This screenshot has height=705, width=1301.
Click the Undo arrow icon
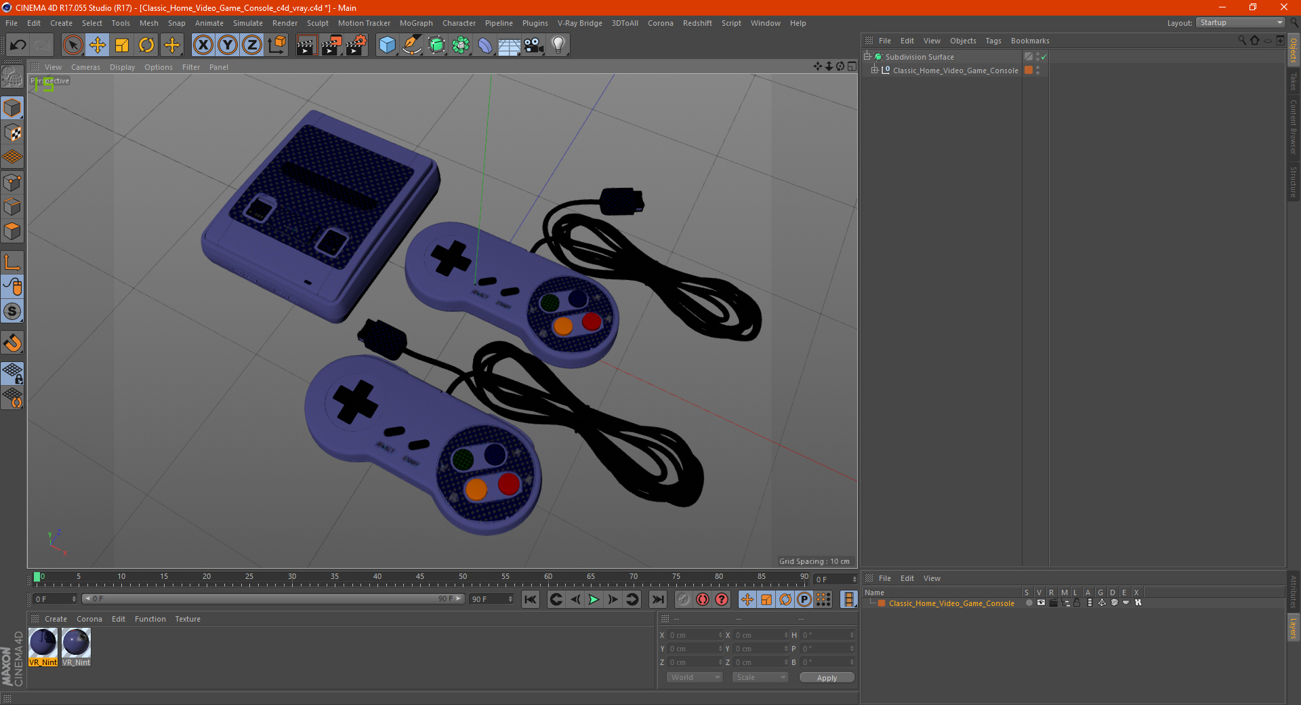click(x=18, y=45)
